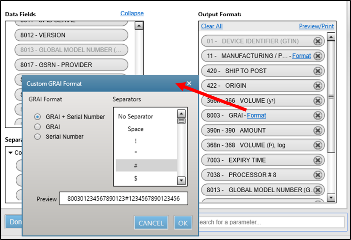
Task: Remove the 366 VOLUME (y³) field
Action: 317,101
